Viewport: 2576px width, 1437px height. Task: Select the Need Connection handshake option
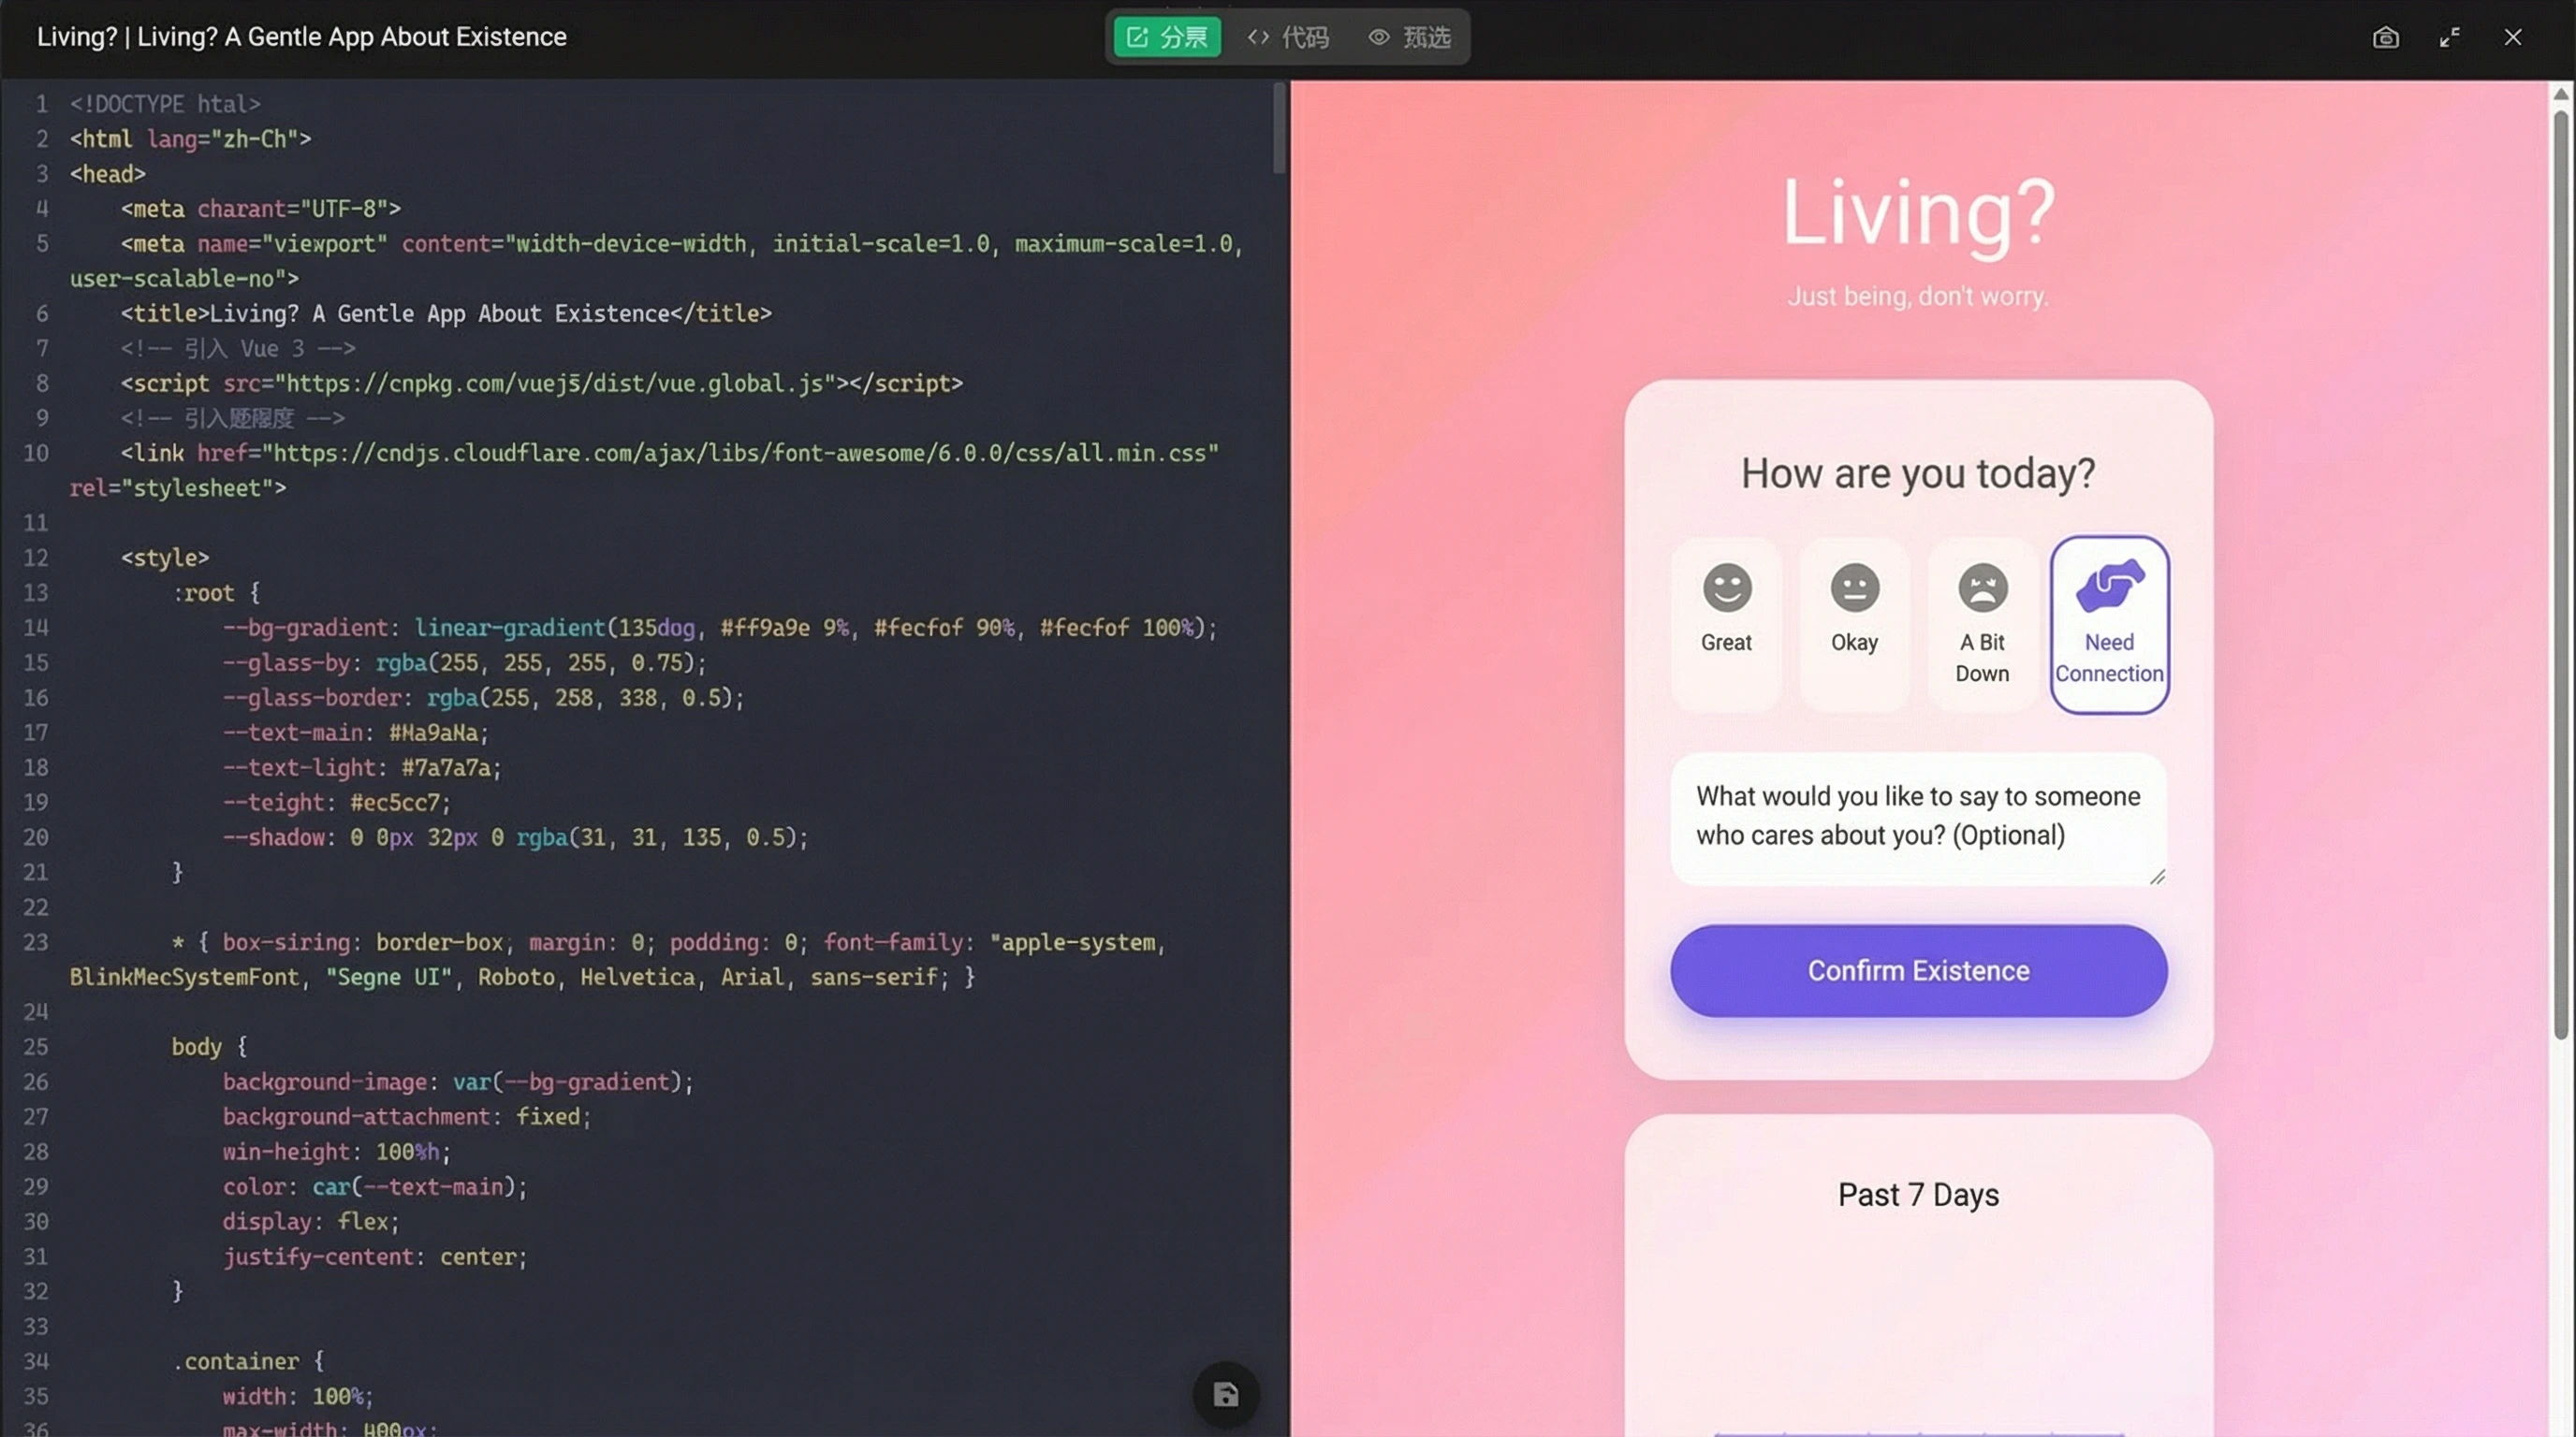(2109, 624)
